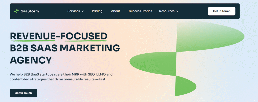Click the underlined word REVENUE in headline
Screen dimensions: 258x102
pyautogui.click(x=32, y=36)
